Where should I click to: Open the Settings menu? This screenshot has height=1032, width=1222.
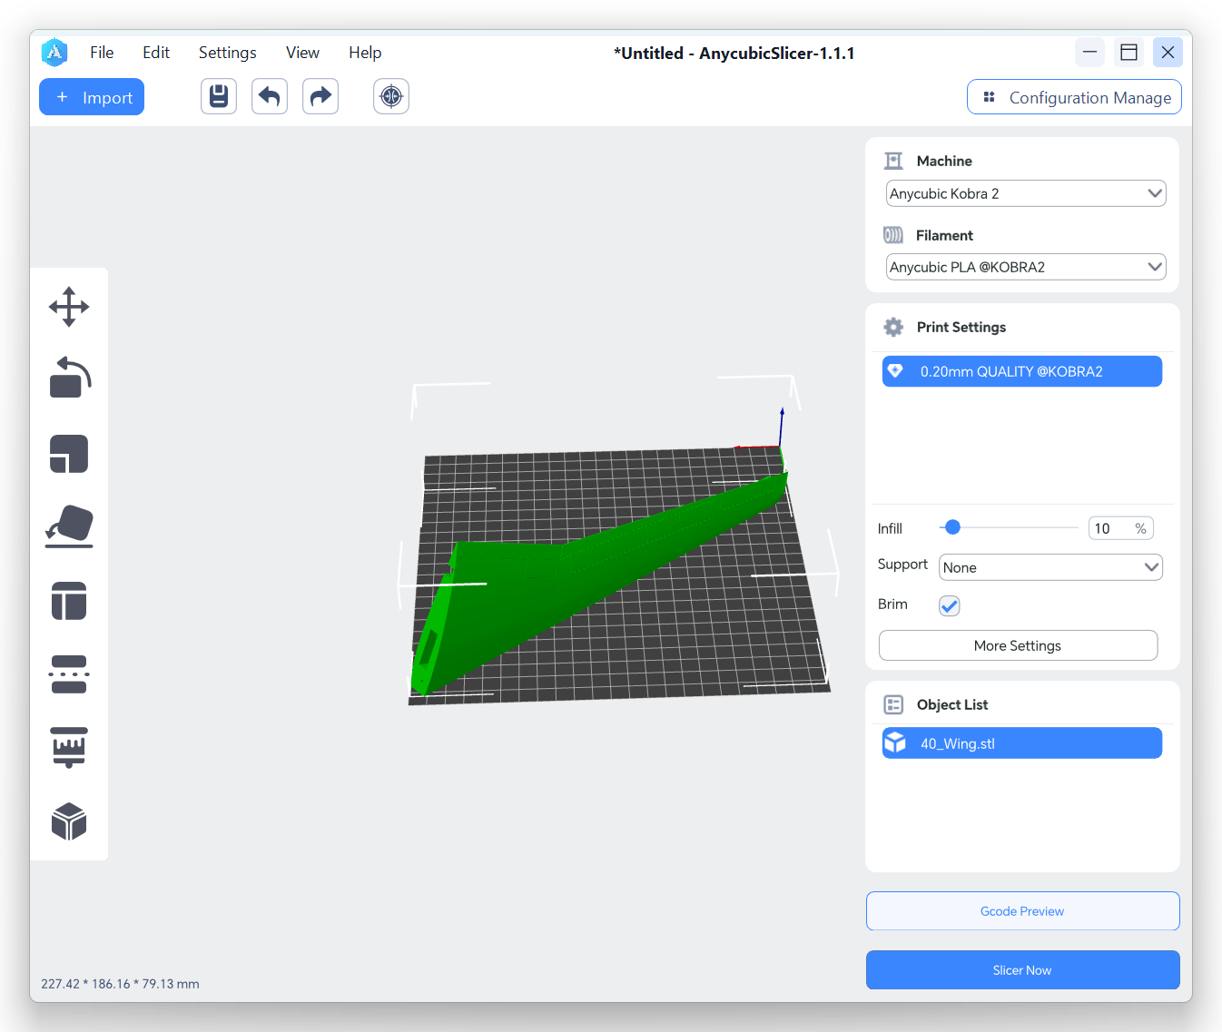(x=227, y=53)
